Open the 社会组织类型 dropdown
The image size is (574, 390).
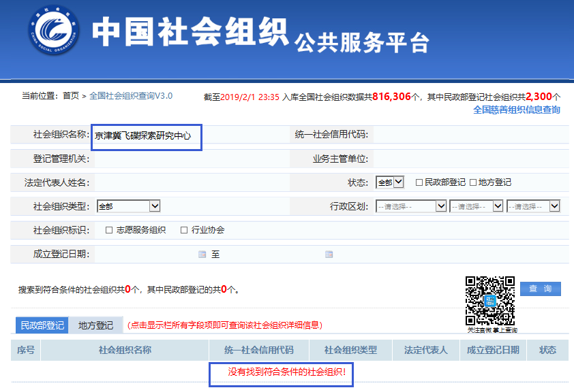point(128,206)
